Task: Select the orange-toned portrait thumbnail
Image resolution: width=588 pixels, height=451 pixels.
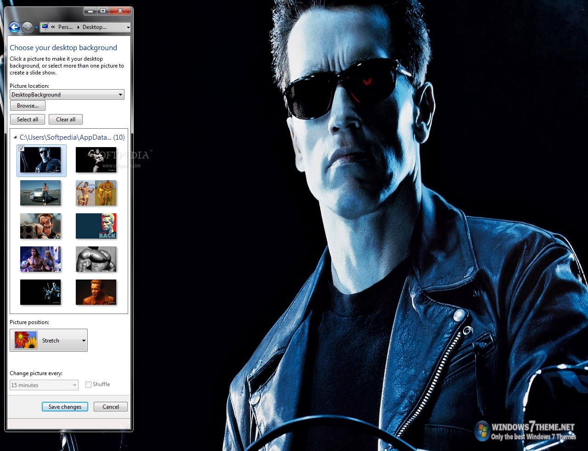Action: pos(96,292)
